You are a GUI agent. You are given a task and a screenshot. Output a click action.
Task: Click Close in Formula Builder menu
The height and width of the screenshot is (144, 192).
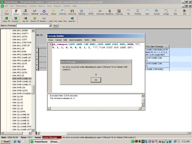50,40
